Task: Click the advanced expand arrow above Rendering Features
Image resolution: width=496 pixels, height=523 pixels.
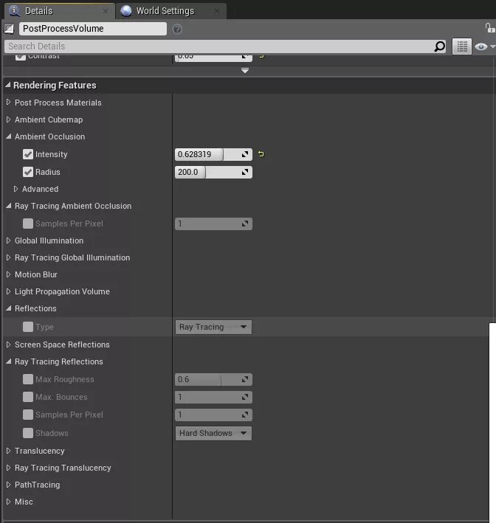Action: click(x=245, y=71)
